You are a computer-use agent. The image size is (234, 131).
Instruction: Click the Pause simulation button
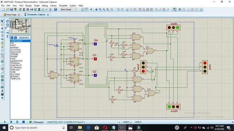point(17,122)
